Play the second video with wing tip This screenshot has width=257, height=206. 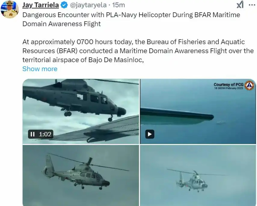(150, 134)
